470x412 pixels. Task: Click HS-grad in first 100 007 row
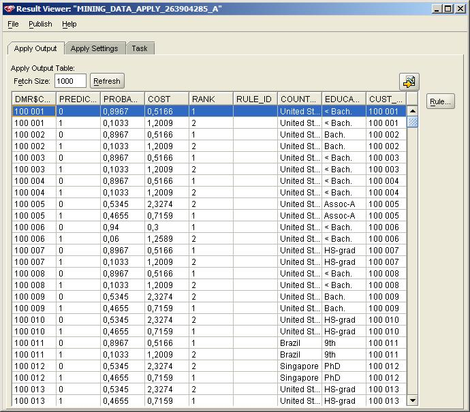(344, 251)
